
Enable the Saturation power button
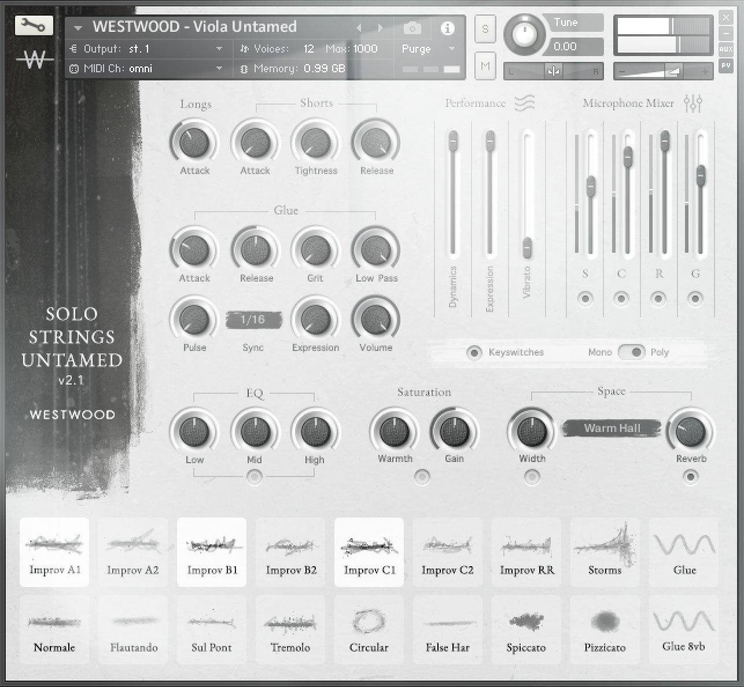click(x=422, y=477)
